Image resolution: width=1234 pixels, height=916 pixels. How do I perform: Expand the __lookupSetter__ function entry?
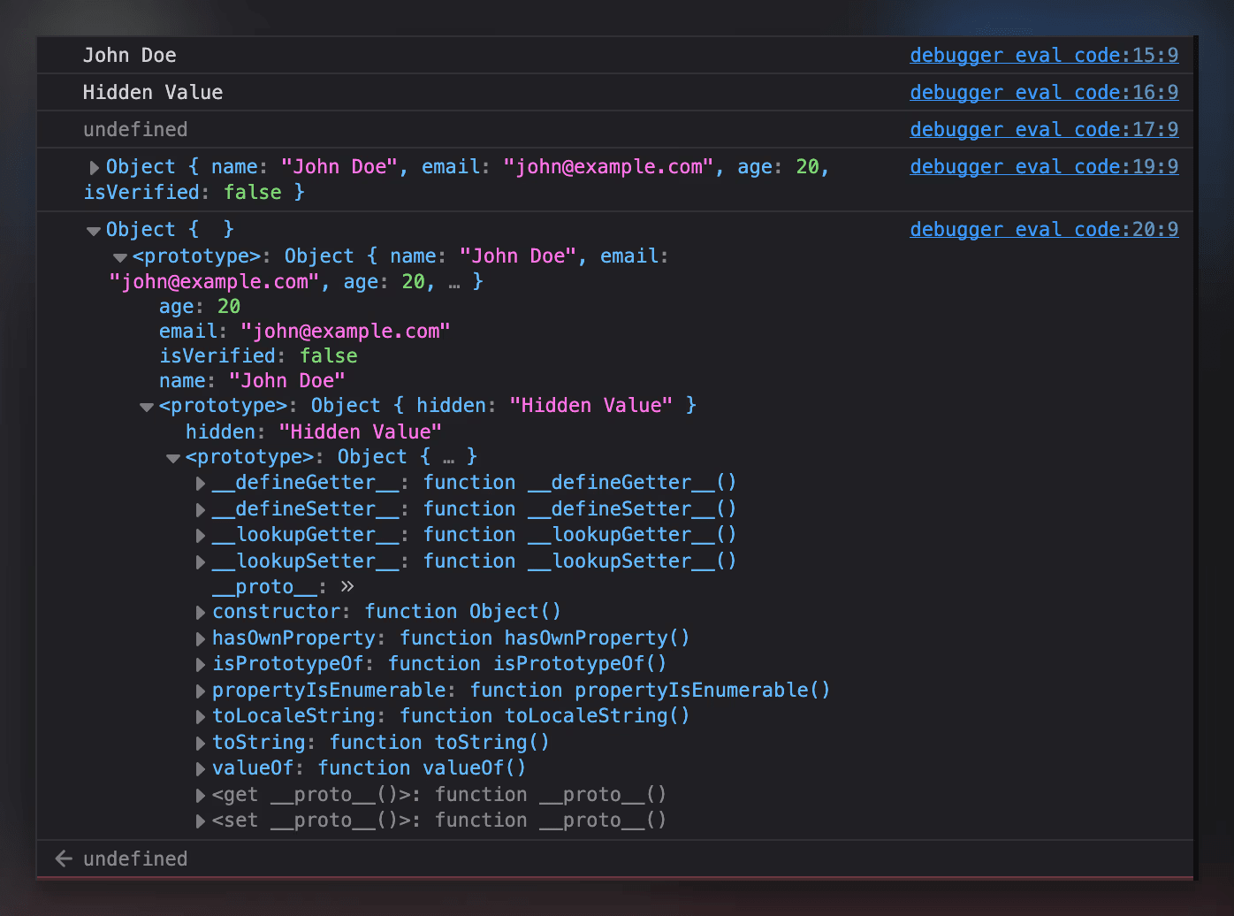200,561
